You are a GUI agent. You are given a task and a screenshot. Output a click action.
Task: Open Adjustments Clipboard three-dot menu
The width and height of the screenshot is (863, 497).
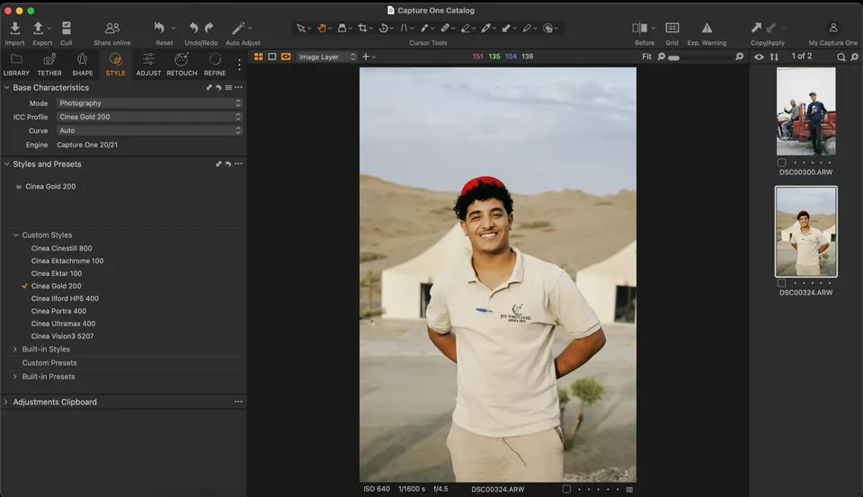pos(238,402)
